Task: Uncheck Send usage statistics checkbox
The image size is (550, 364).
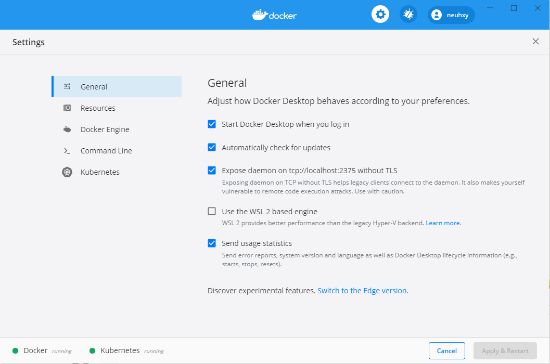Action: (x=212, y=243)
